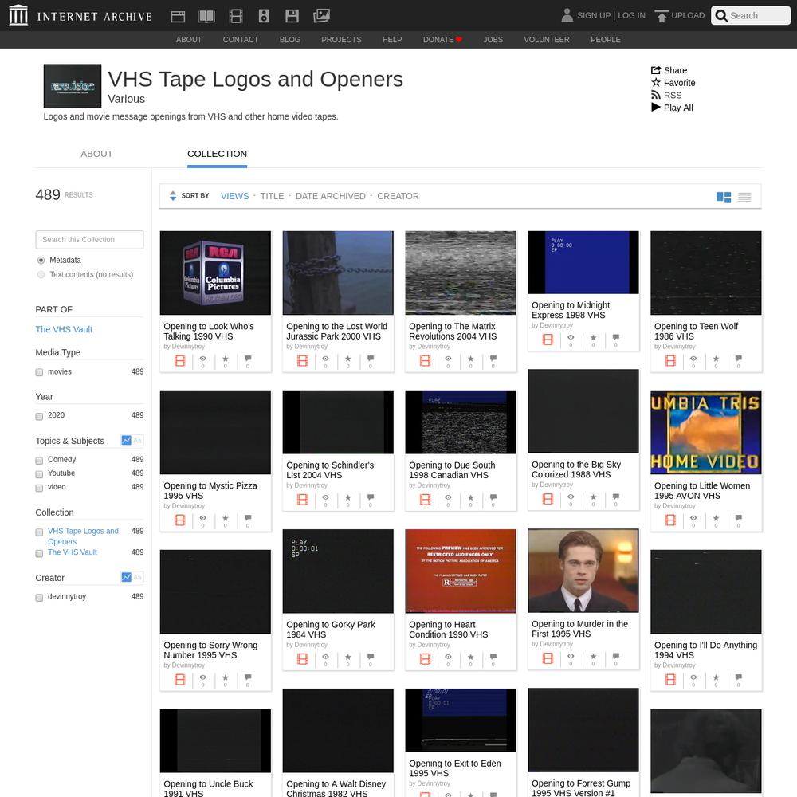Click Creator chart icon
The image size is (797, 797).
tap(126, 577)
